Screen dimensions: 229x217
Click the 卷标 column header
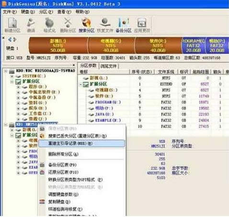click(x=103, y=72)
